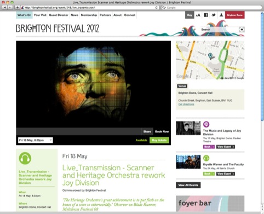This screenshot has height=214, width=264.
Task: Click the purple talk icon by Joy Division event
Action: pos(206,124)
